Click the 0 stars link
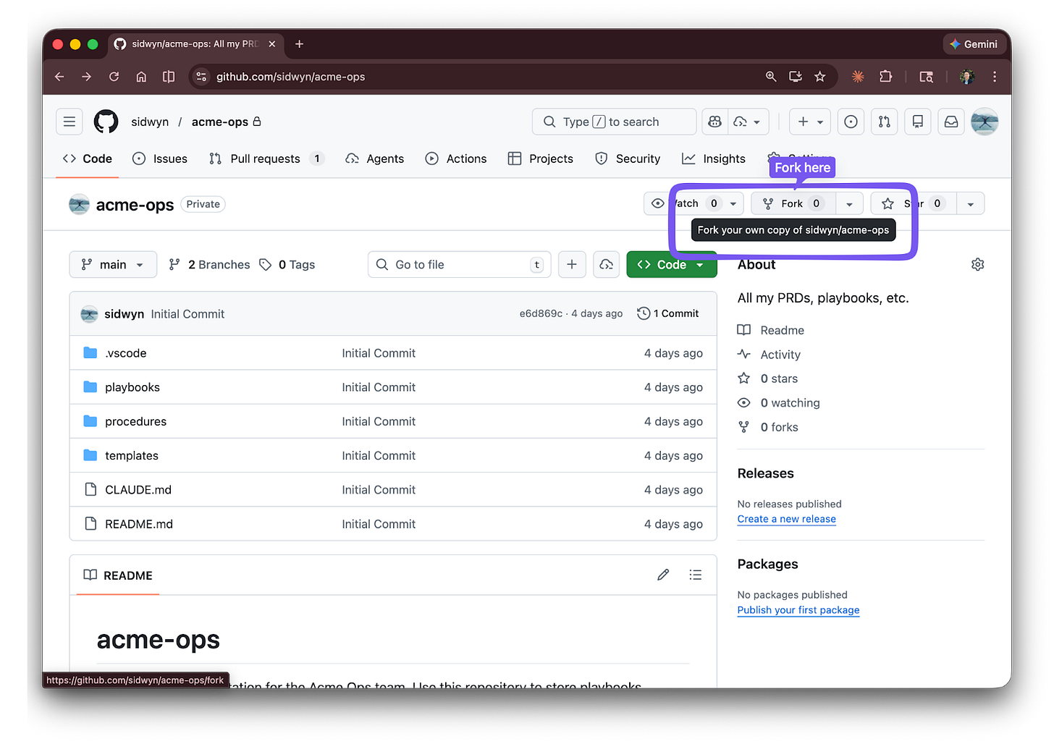1054x744 pixels. click(x=768, y=379)
